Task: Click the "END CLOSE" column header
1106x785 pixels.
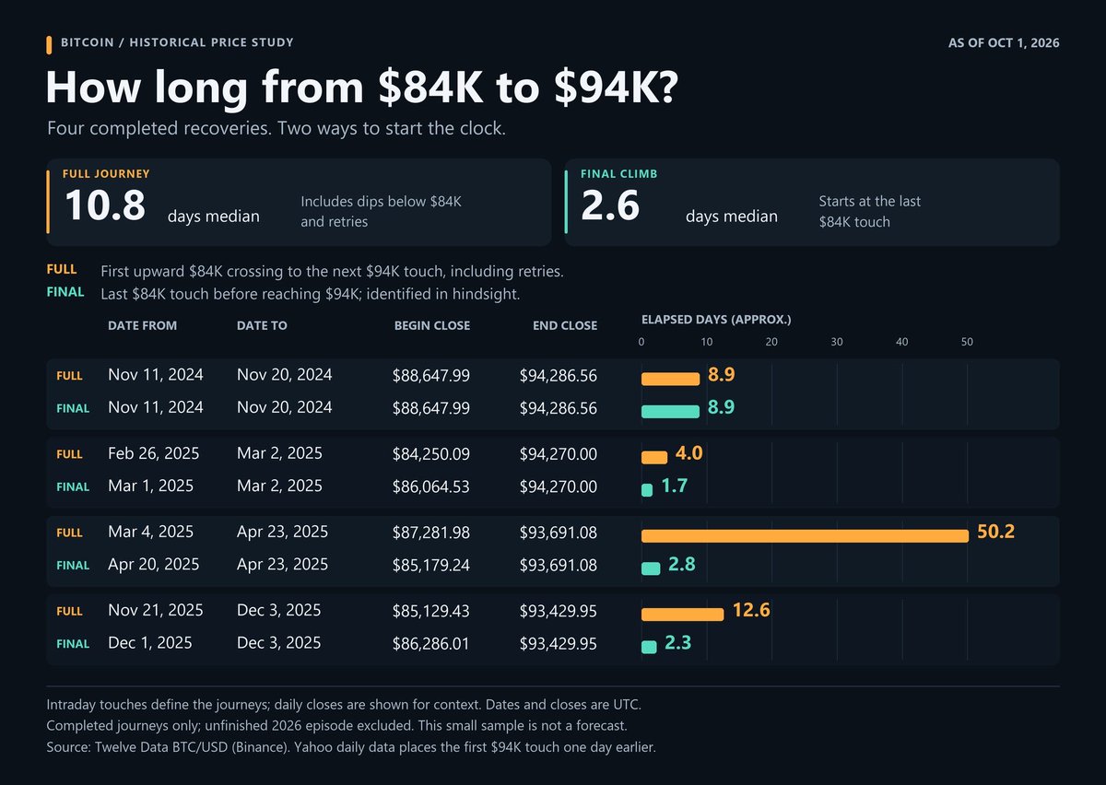Action: point(565,325)
